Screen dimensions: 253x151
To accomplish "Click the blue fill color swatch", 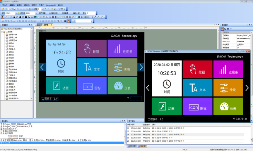I will (x=102, y=17).
